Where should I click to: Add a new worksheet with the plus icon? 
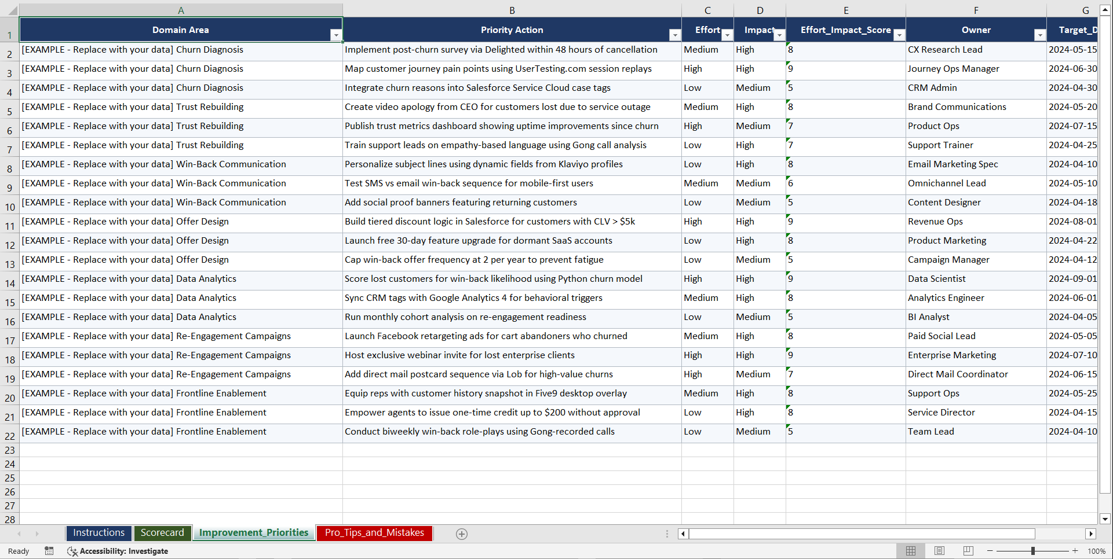pos(462,534)
